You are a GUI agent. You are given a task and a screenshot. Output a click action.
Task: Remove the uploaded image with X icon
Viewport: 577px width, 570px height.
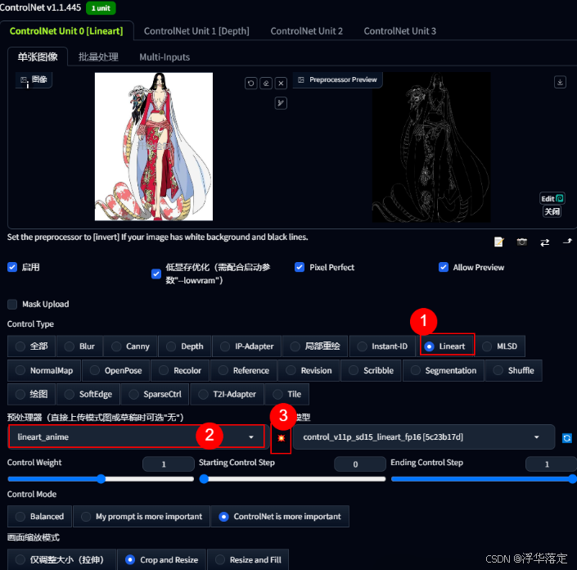point(282,84)
